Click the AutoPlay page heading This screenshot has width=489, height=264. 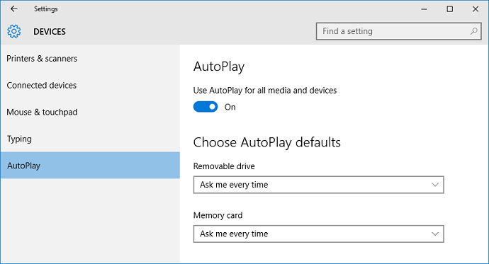219,67
